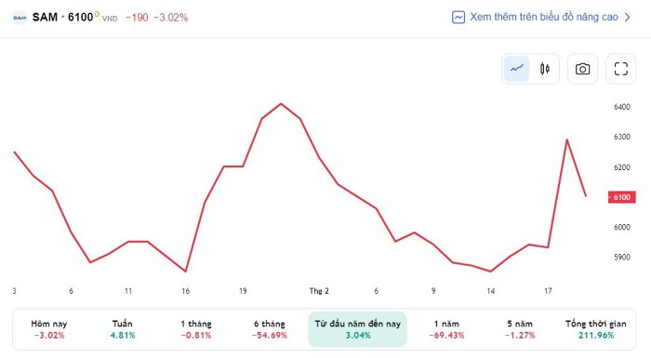Click the advanced chart icon
This screenshot has height=358, width=651.
(458, 17)
